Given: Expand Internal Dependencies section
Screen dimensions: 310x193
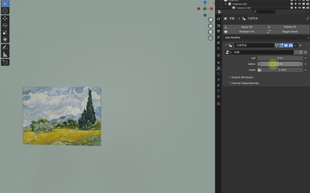Looking at the screenshot, I should (244, 83).
